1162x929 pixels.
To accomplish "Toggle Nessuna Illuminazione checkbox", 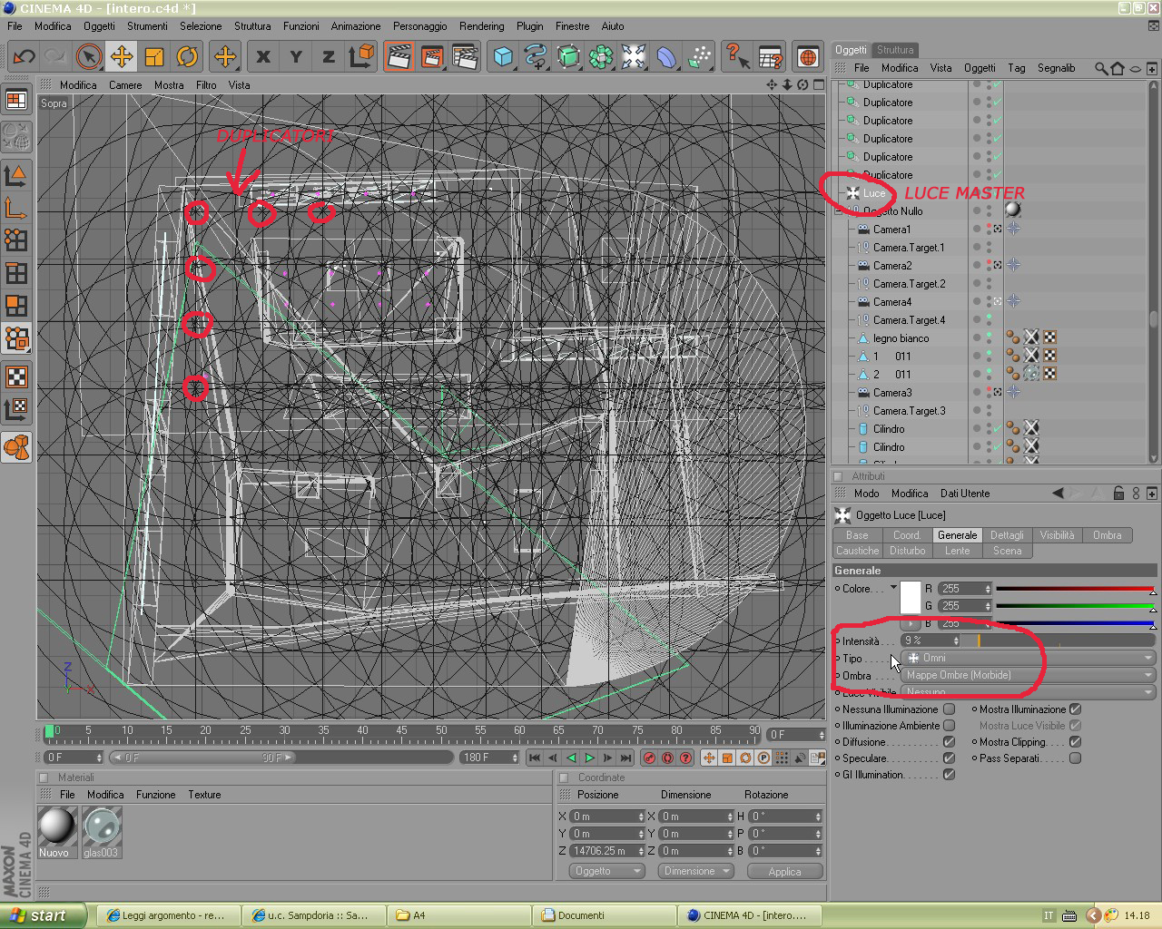I will (x=949, y=709).
